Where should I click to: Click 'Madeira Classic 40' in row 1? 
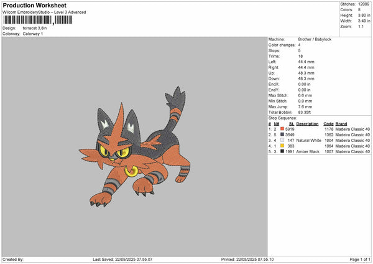pos(352,129)
